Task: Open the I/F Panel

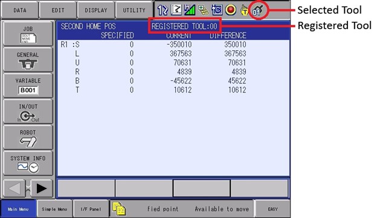Action: (91, 209)
